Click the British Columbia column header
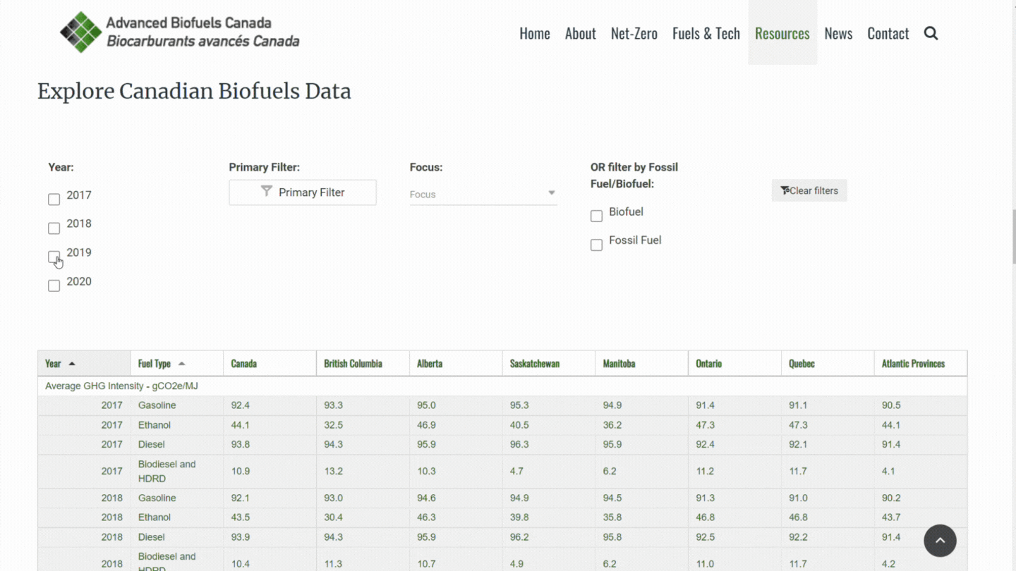 pyautogui.click(x=363, y=364)
